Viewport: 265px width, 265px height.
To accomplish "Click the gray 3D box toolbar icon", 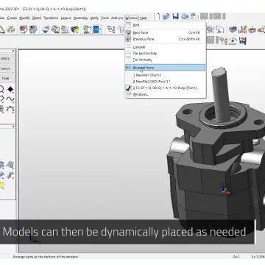I will [11, 29].
